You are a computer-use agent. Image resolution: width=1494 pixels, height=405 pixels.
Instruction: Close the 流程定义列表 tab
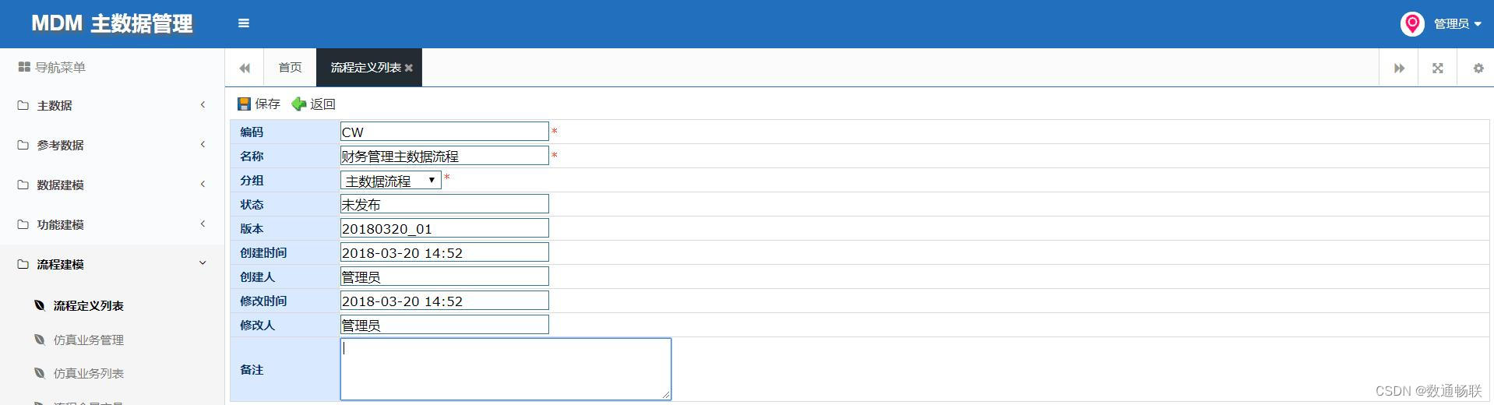(x=409, y=68)
